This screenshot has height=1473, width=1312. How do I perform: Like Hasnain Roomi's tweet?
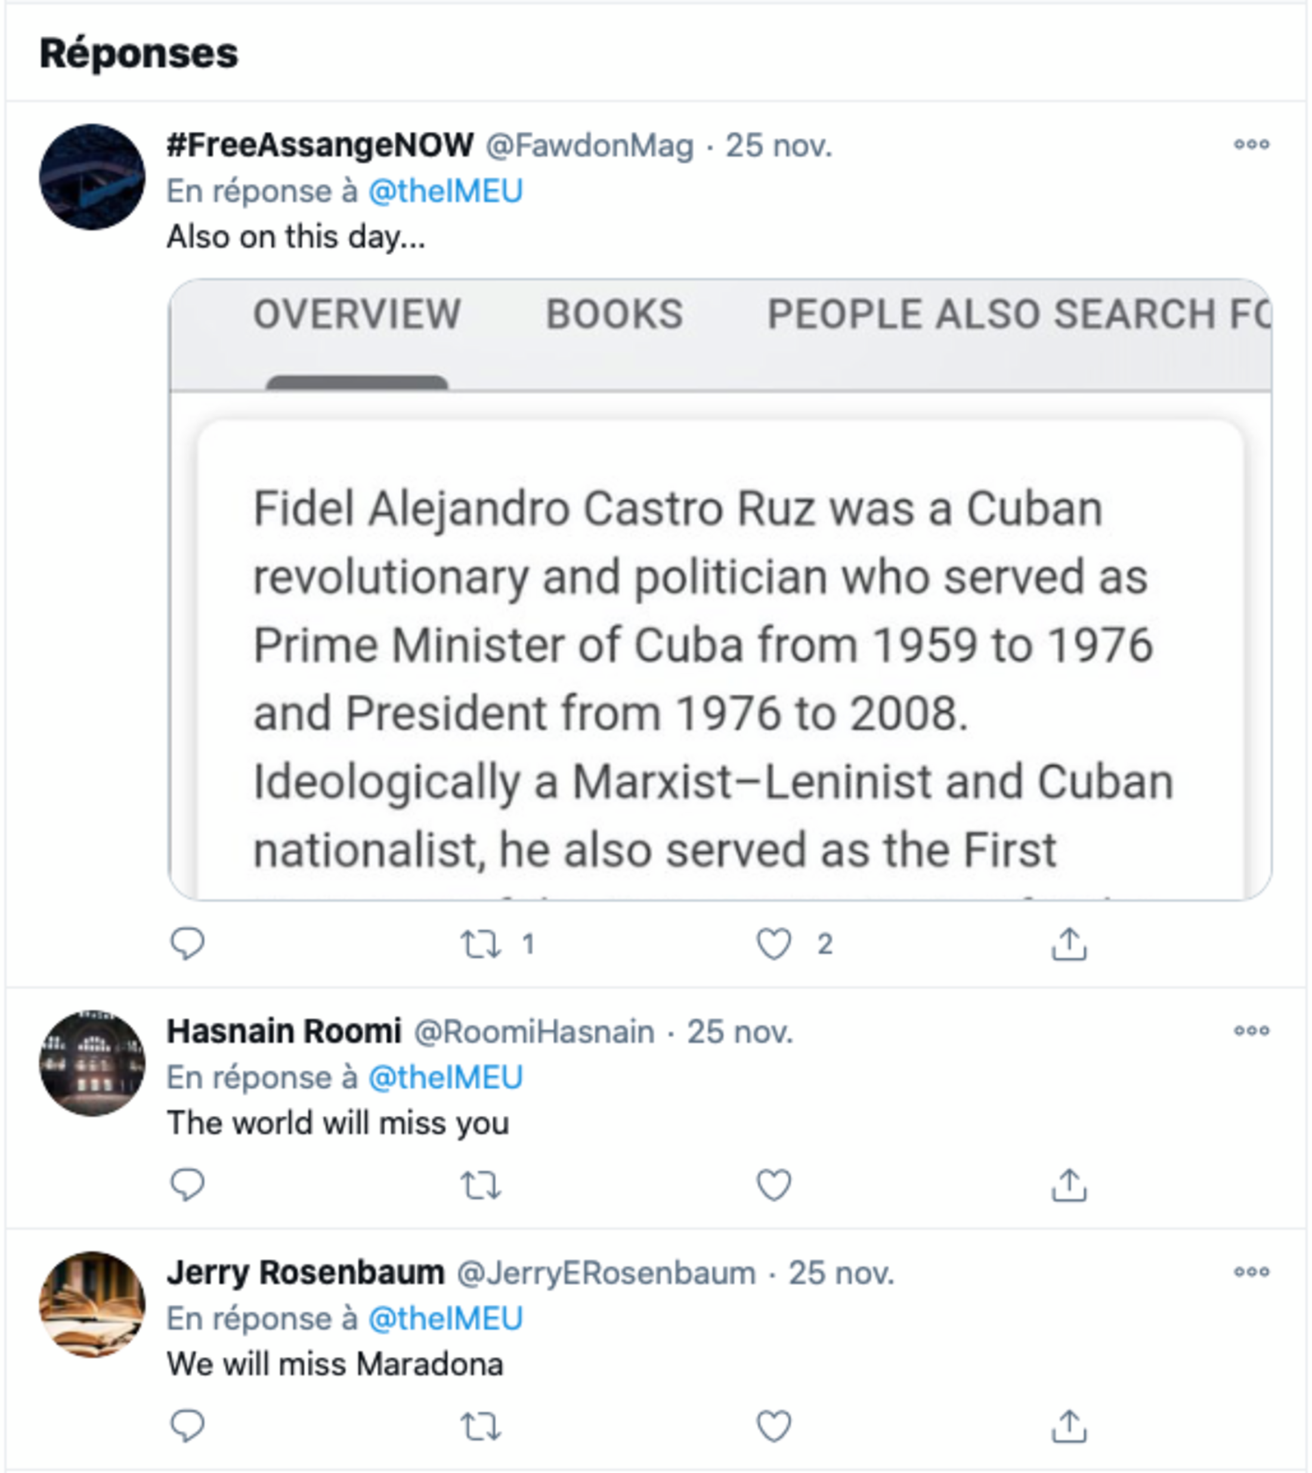[x=773, y=1184]
